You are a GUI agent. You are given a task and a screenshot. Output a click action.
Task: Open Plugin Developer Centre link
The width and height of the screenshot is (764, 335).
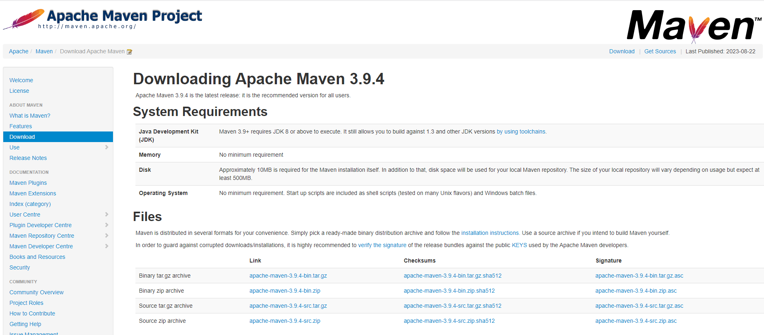coord(40,225)
